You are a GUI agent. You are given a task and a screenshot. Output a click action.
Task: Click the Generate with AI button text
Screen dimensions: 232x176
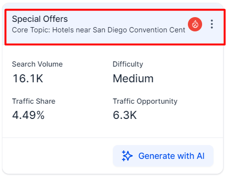coord(171,156)
